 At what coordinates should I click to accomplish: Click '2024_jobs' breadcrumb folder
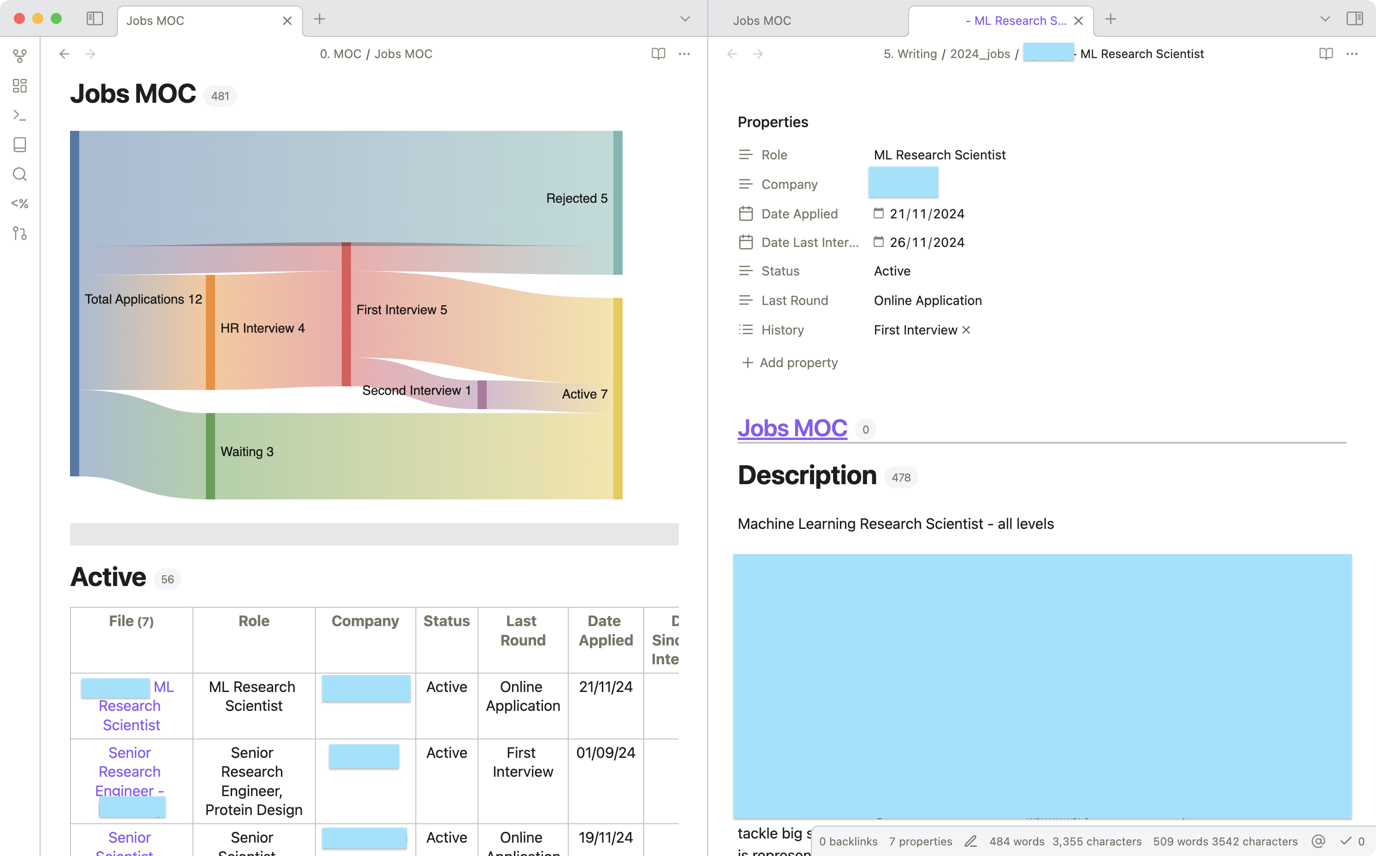tap(980, 54)
